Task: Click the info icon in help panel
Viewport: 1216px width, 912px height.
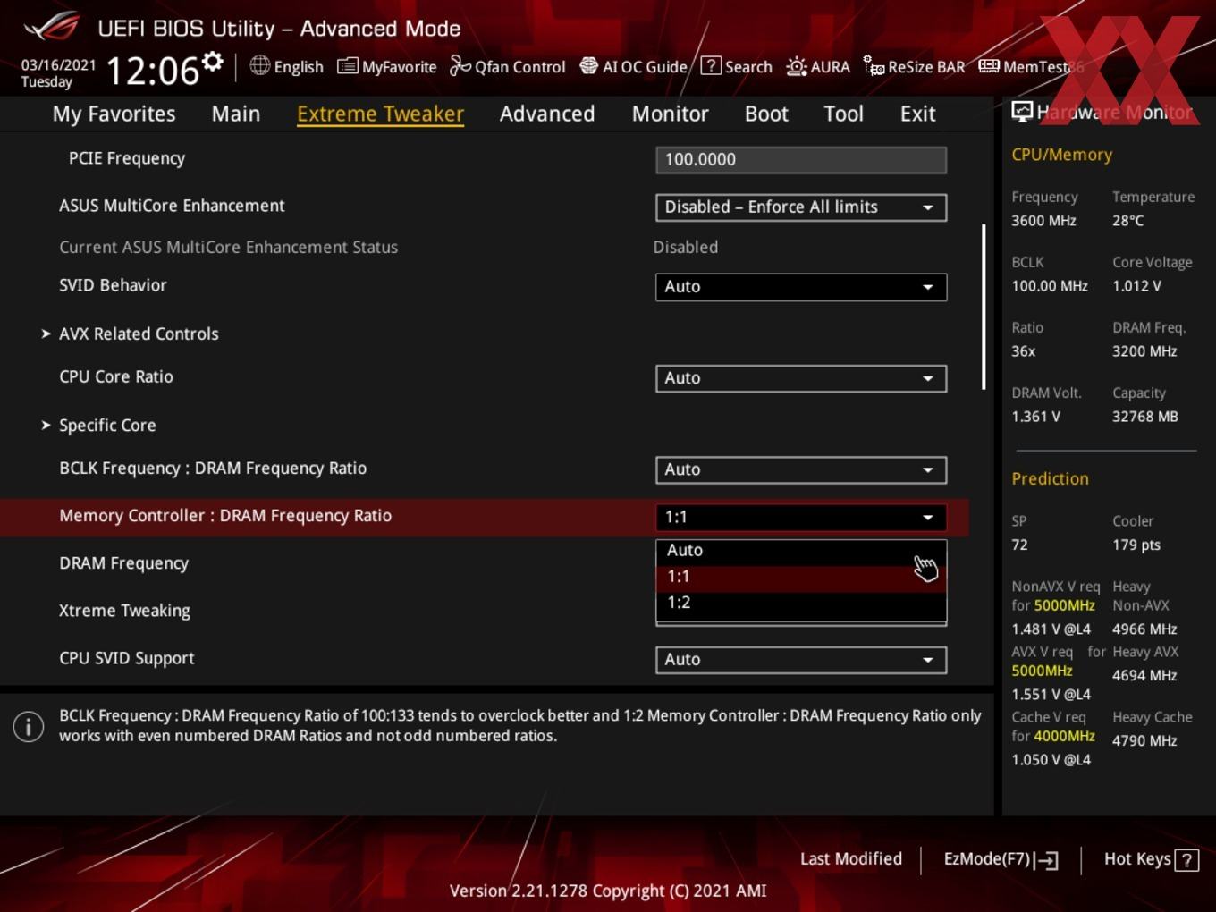Action: [x=29, y=727]
